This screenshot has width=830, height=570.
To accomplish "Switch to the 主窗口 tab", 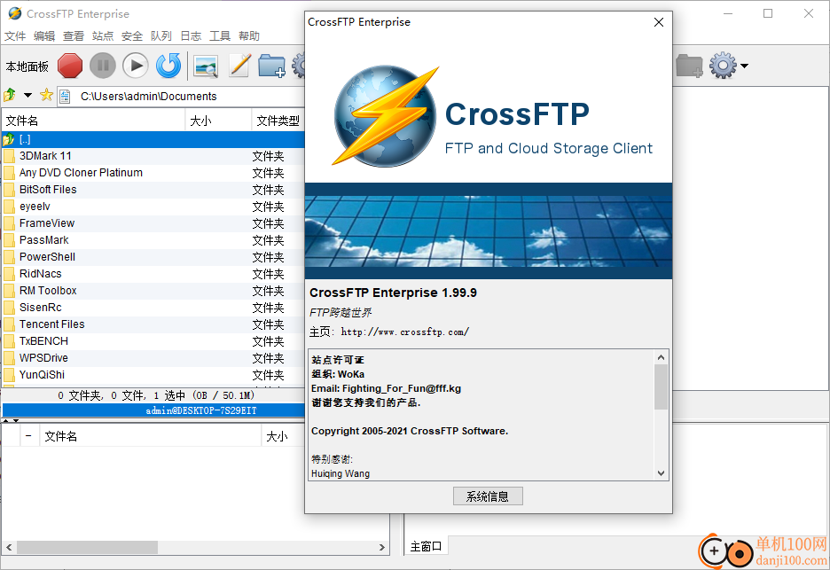I will click(427, 546).
